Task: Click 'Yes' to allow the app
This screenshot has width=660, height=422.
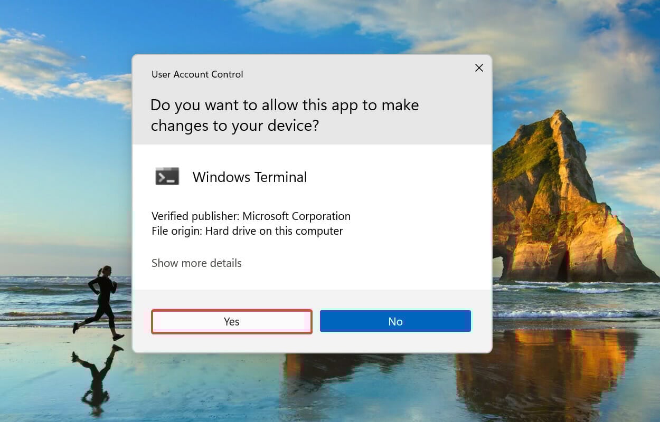Action: coord(232,321)
